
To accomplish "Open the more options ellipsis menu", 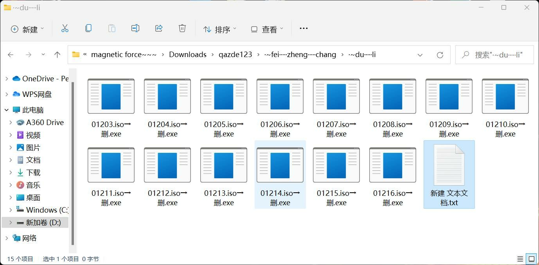I will pos(304,29).
